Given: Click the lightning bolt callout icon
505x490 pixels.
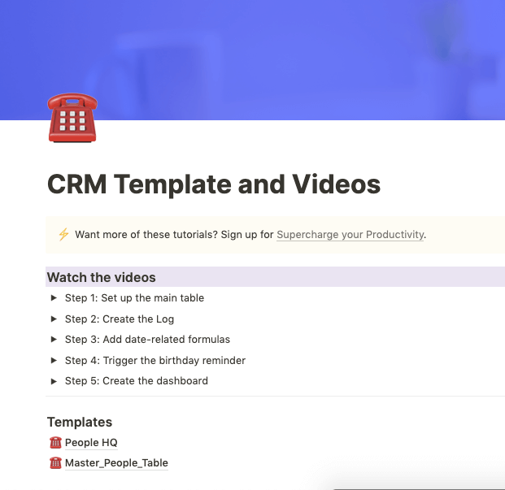Looking at the screenshot, I should tap(63, 234).
